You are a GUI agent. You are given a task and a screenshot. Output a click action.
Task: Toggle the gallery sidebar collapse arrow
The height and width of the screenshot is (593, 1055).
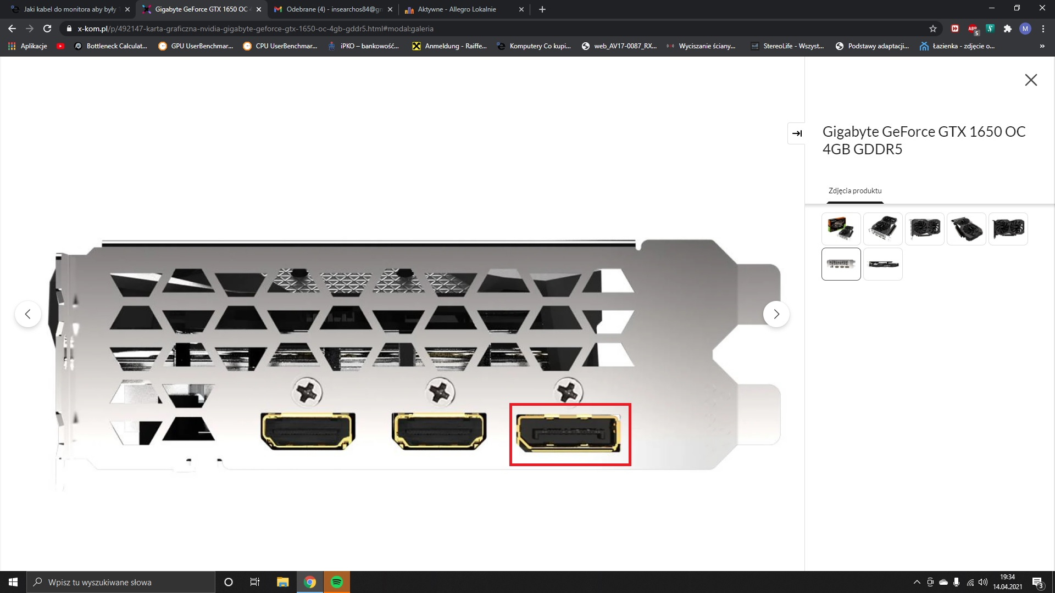point(796,133)
